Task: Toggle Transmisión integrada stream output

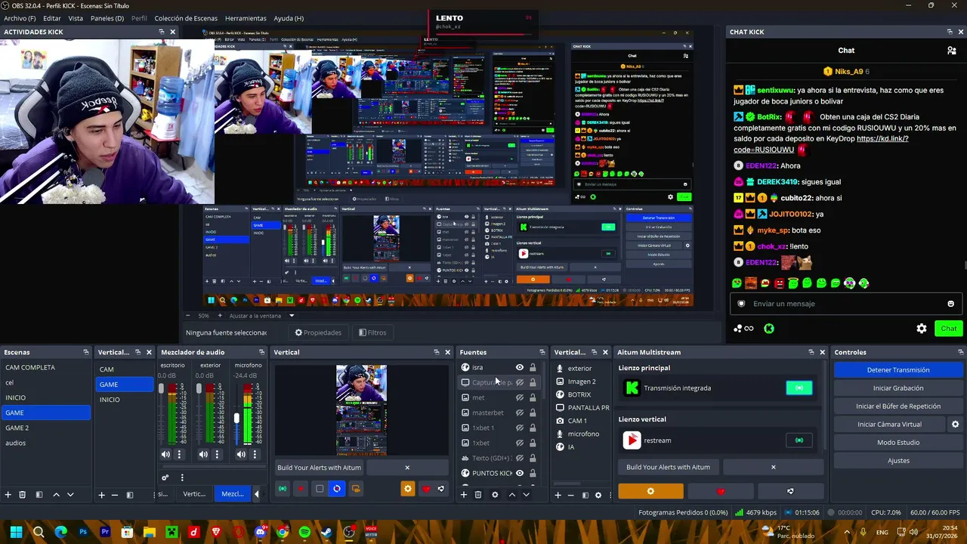Action: click(799, 388)
